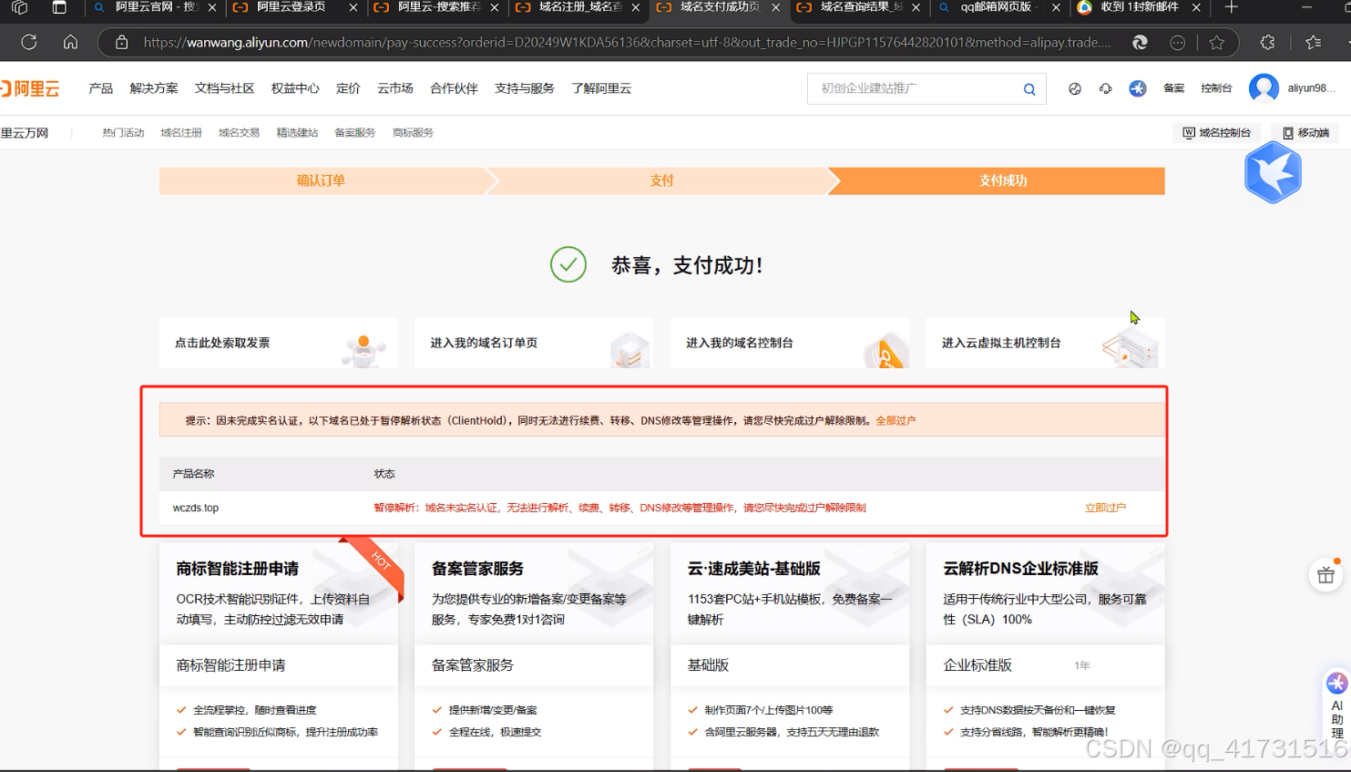The width and height of the screenshot is (1351, 772).
Task: Open the gift box icon on right edge
Action: (1325, 575)
